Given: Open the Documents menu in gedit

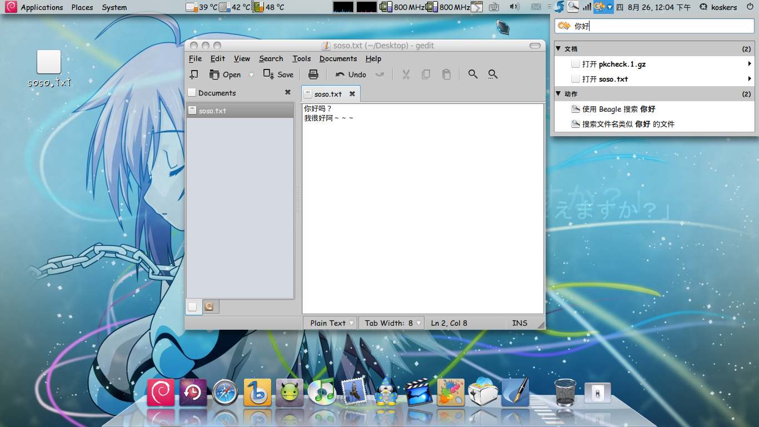Looking at the screenshot, I should pyautogui.click(x=338, y=58).
